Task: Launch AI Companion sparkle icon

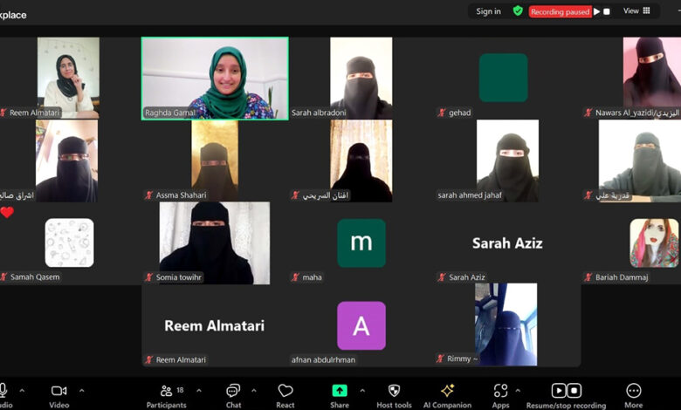Action: click(447, 391)
